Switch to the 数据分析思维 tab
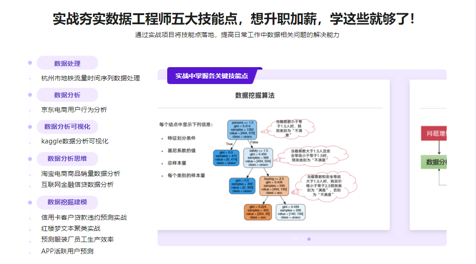Viewport: 476px width, 264px height. (x=67, y=158)
